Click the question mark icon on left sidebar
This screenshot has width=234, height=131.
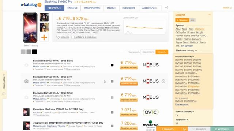click(4, 94)
